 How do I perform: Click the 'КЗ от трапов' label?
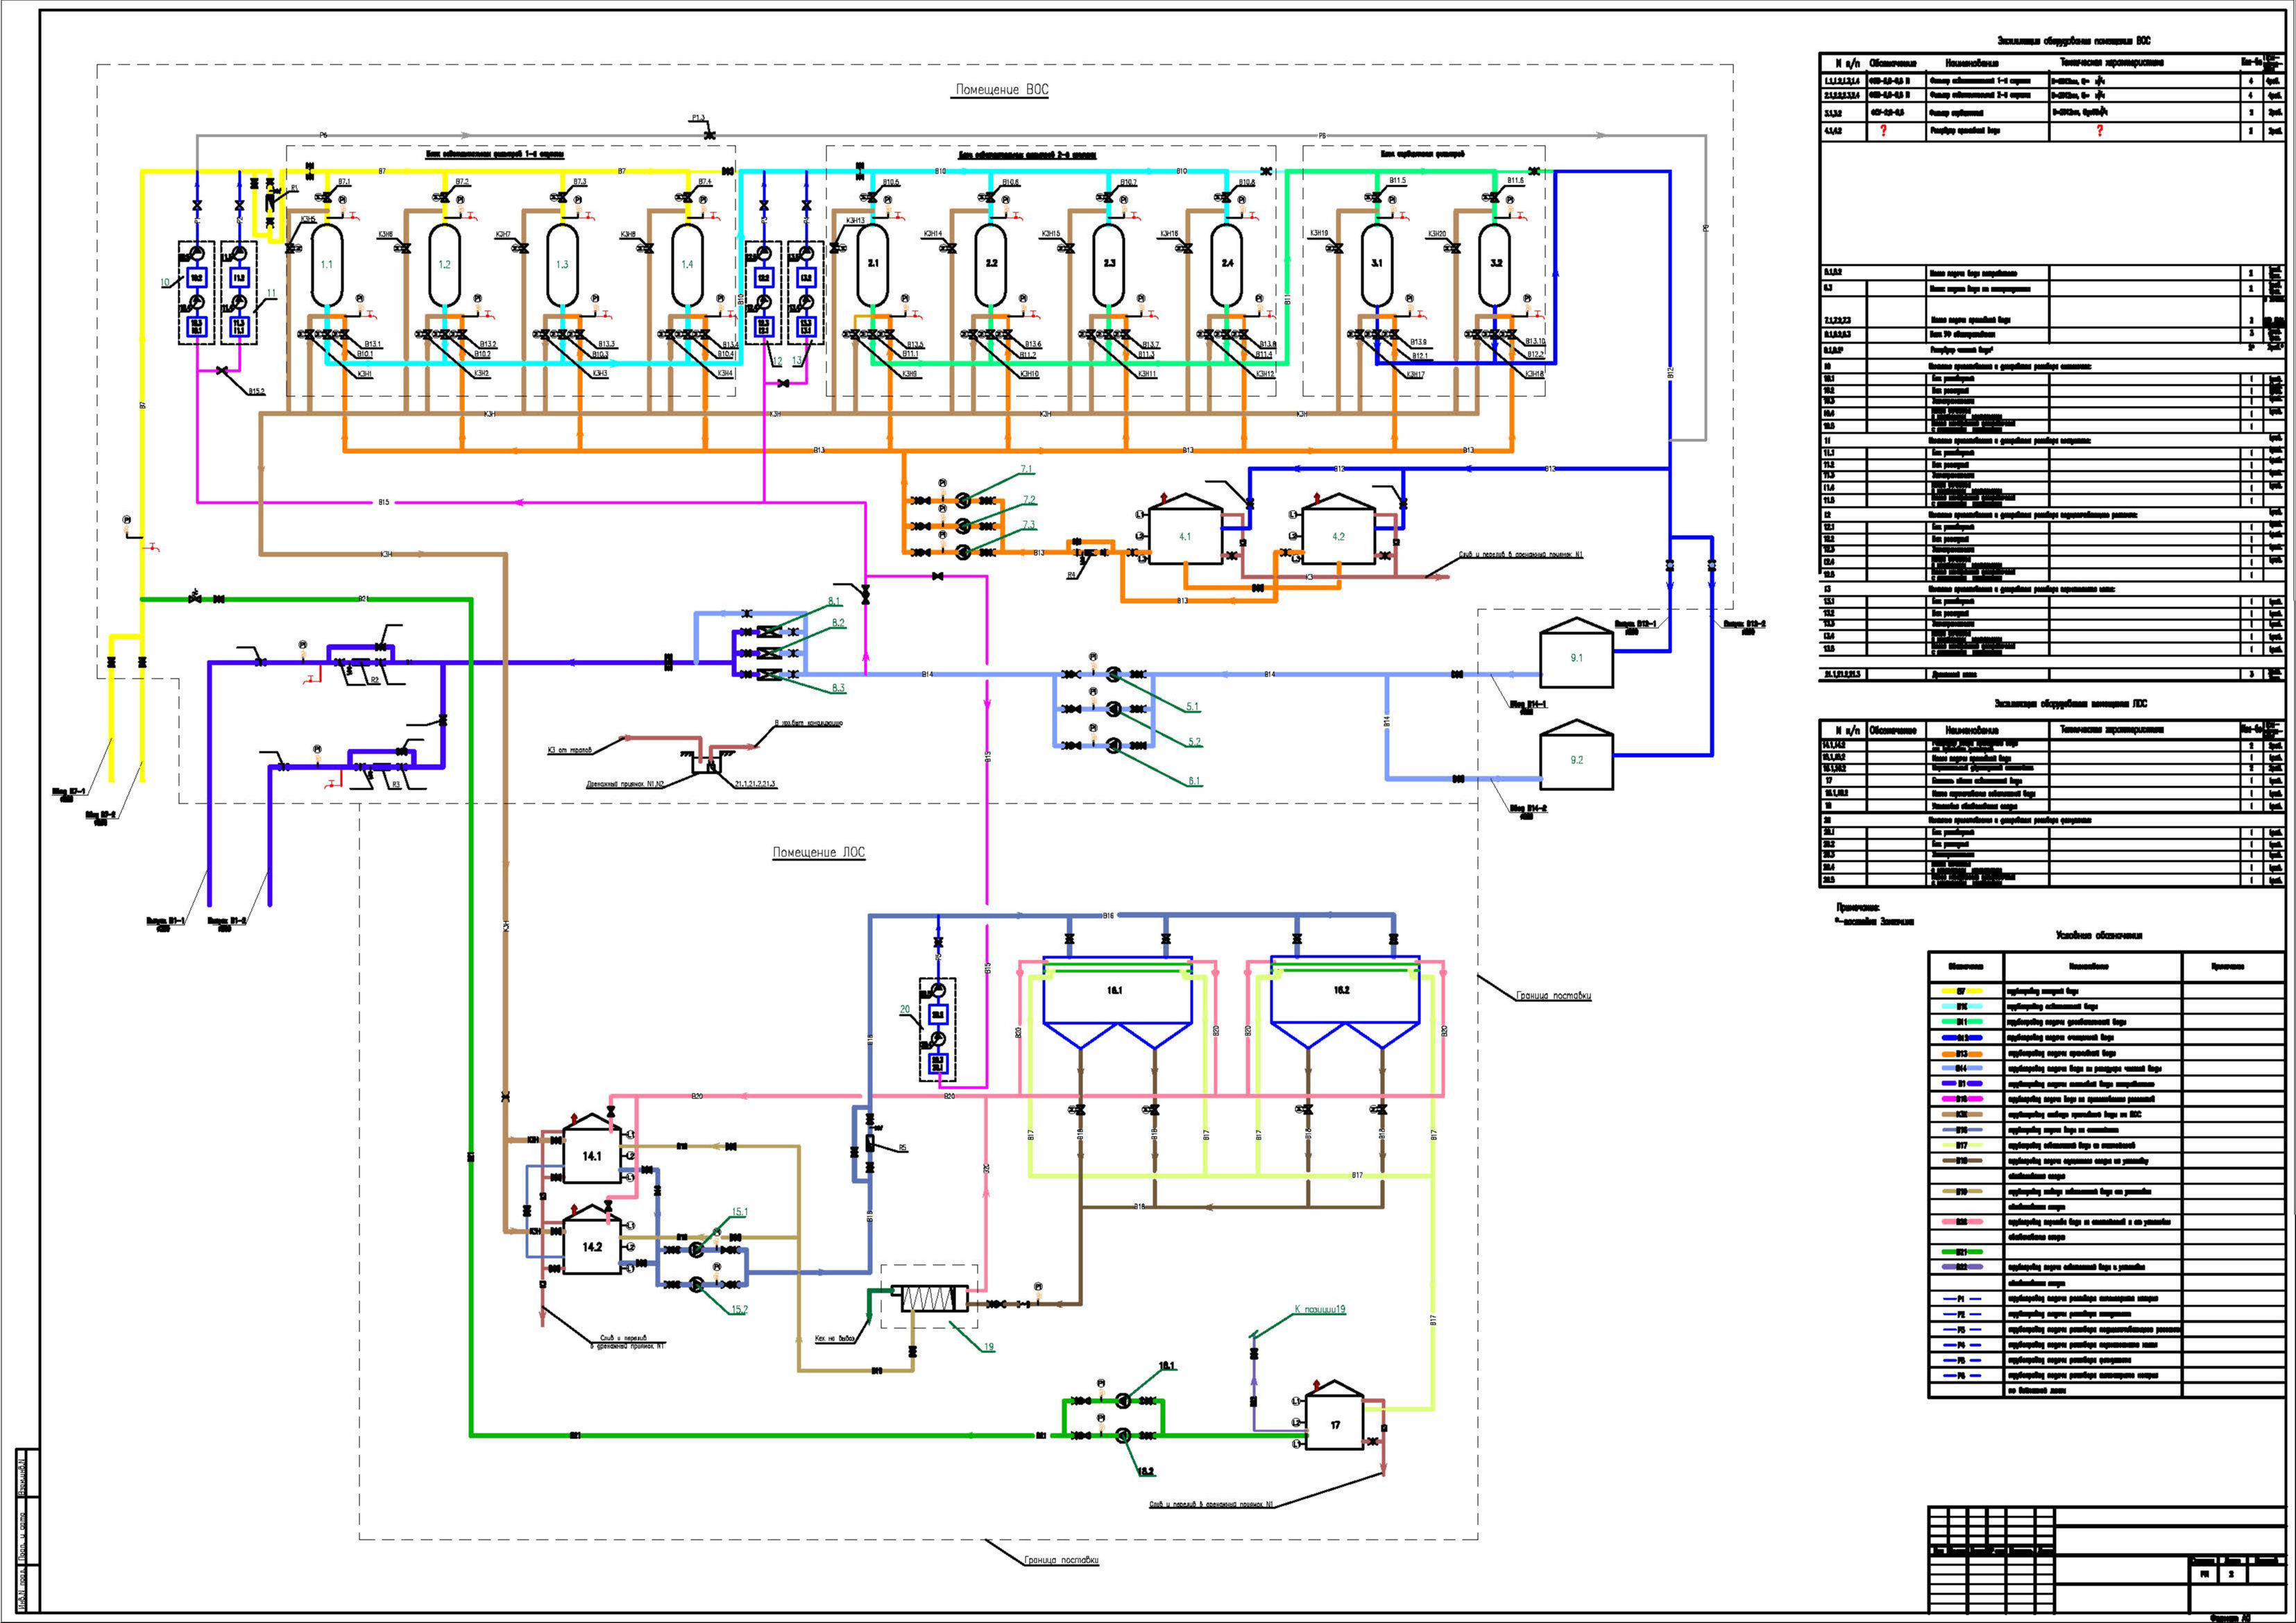tap(568, 750)
